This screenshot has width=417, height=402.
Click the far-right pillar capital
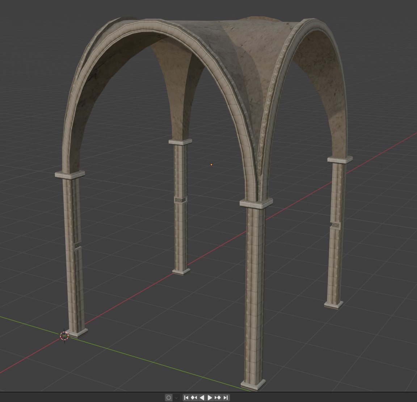(x=340, y=159)
